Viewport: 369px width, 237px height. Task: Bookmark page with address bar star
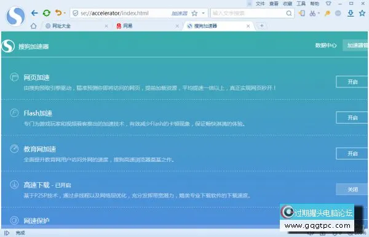point(194,13)
